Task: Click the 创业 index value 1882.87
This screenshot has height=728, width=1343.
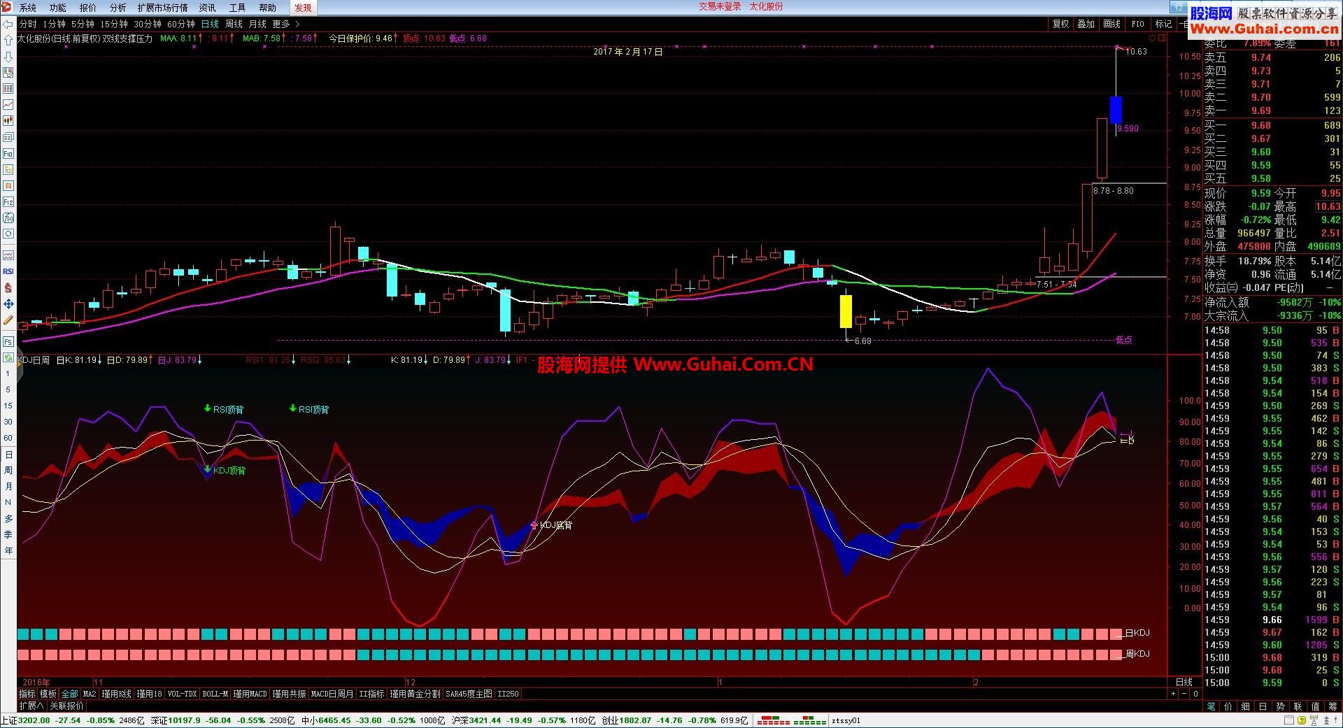Action: (x=635, y=720)
